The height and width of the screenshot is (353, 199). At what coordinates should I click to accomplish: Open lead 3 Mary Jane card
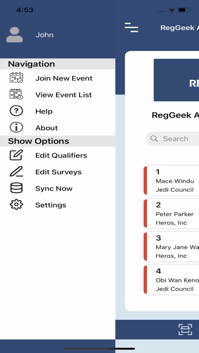172,247
